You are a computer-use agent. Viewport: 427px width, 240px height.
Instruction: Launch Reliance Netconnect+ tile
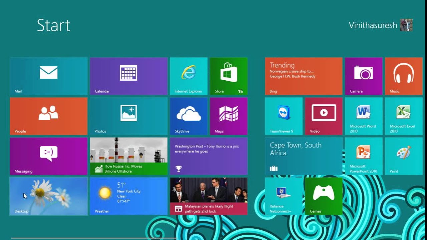[x=284, y=196]
